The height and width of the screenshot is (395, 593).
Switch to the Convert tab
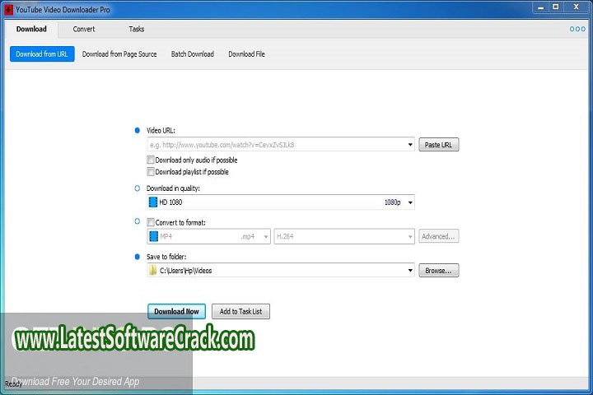pyautogui.click(x=84, y=29)
